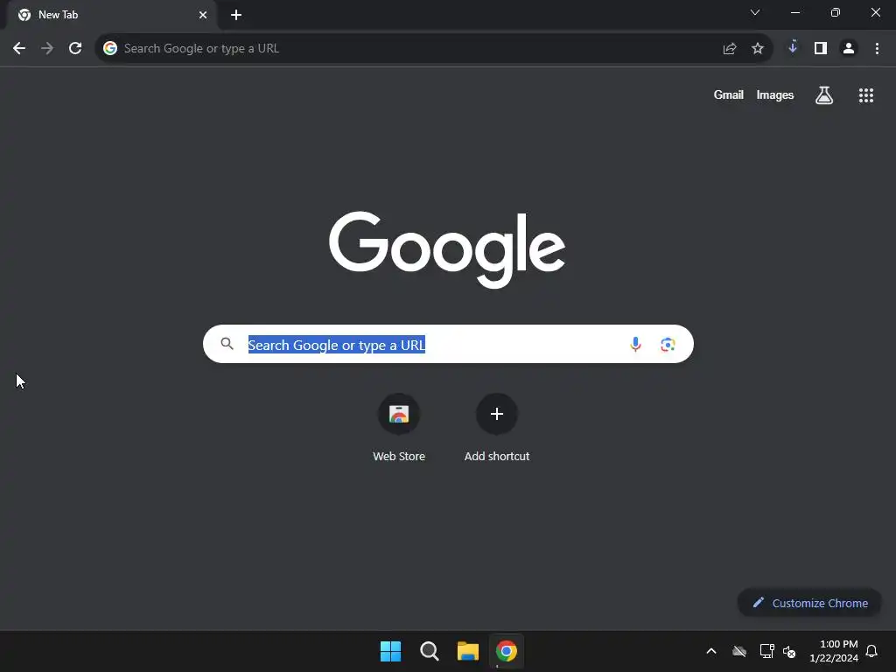Viewport: 896px width, 672px height.
Task: Go back using the back arrow
Action: pos(19,49)
